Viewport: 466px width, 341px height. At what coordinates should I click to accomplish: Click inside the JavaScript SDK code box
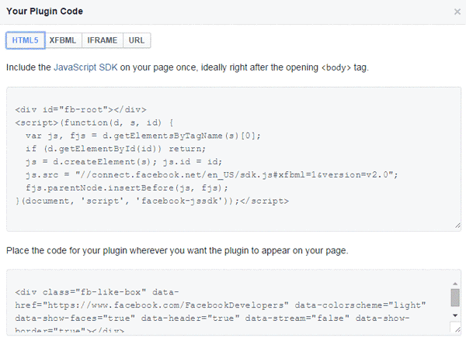pos(234,159)
